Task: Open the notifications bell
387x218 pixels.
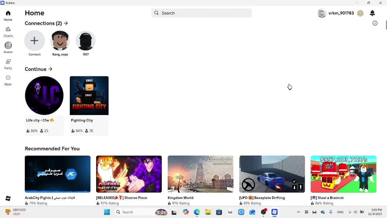Action: point(372,13)
